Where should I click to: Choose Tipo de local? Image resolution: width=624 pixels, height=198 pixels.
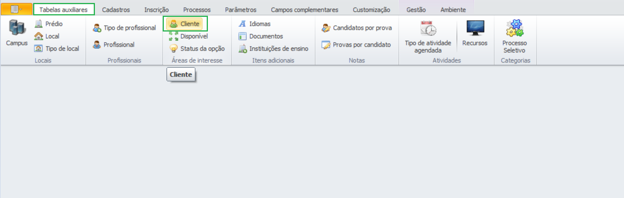point(62,49)
